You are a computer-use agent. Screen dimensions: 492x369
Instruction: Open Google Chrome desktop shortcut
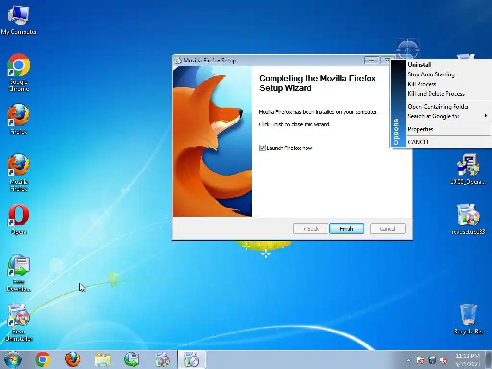pos(19,72)
